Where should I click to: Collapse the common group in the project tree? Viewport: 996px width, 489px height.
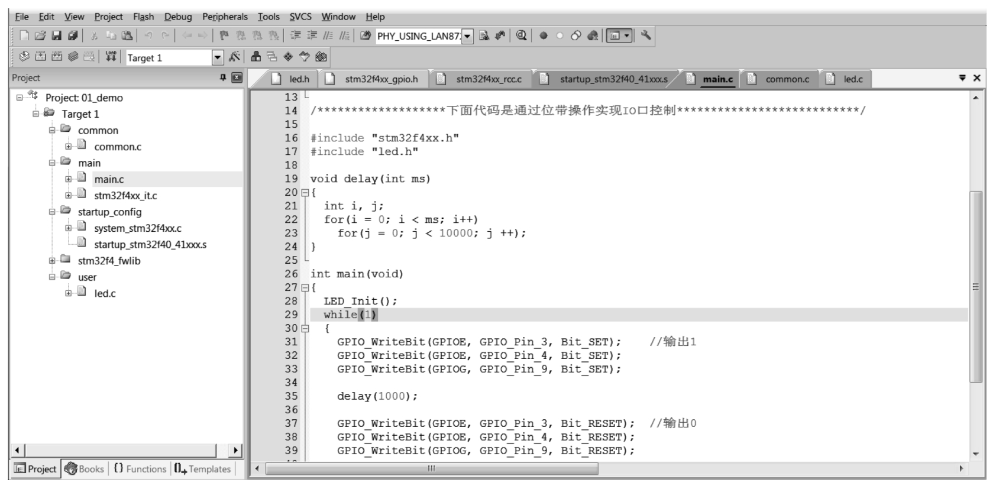point(52,131)
